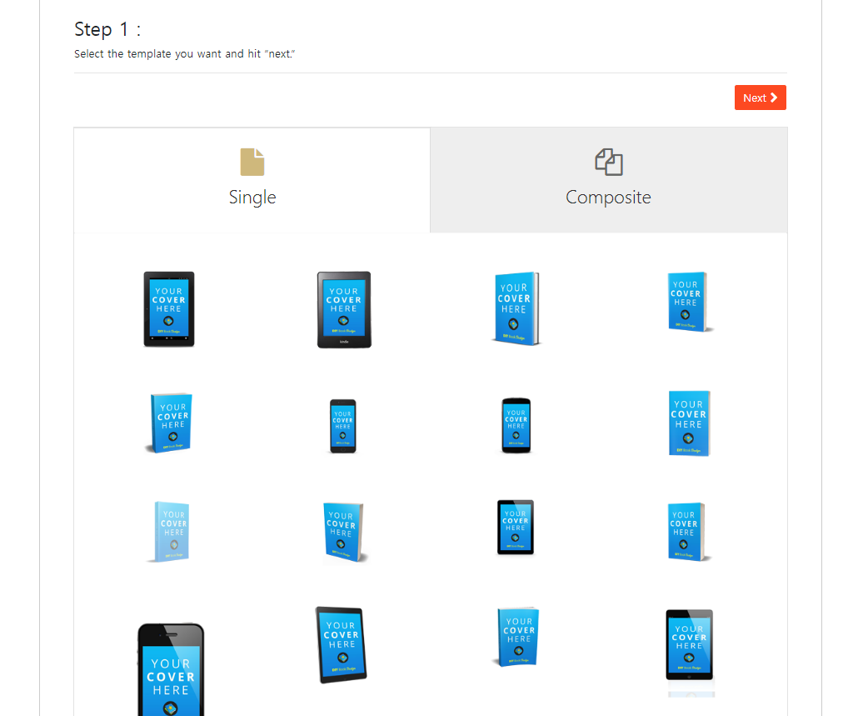The width and height of the screenshot is (863, 716).
Task: Click the Single page document icon
Action: click(x=252, y=162)
